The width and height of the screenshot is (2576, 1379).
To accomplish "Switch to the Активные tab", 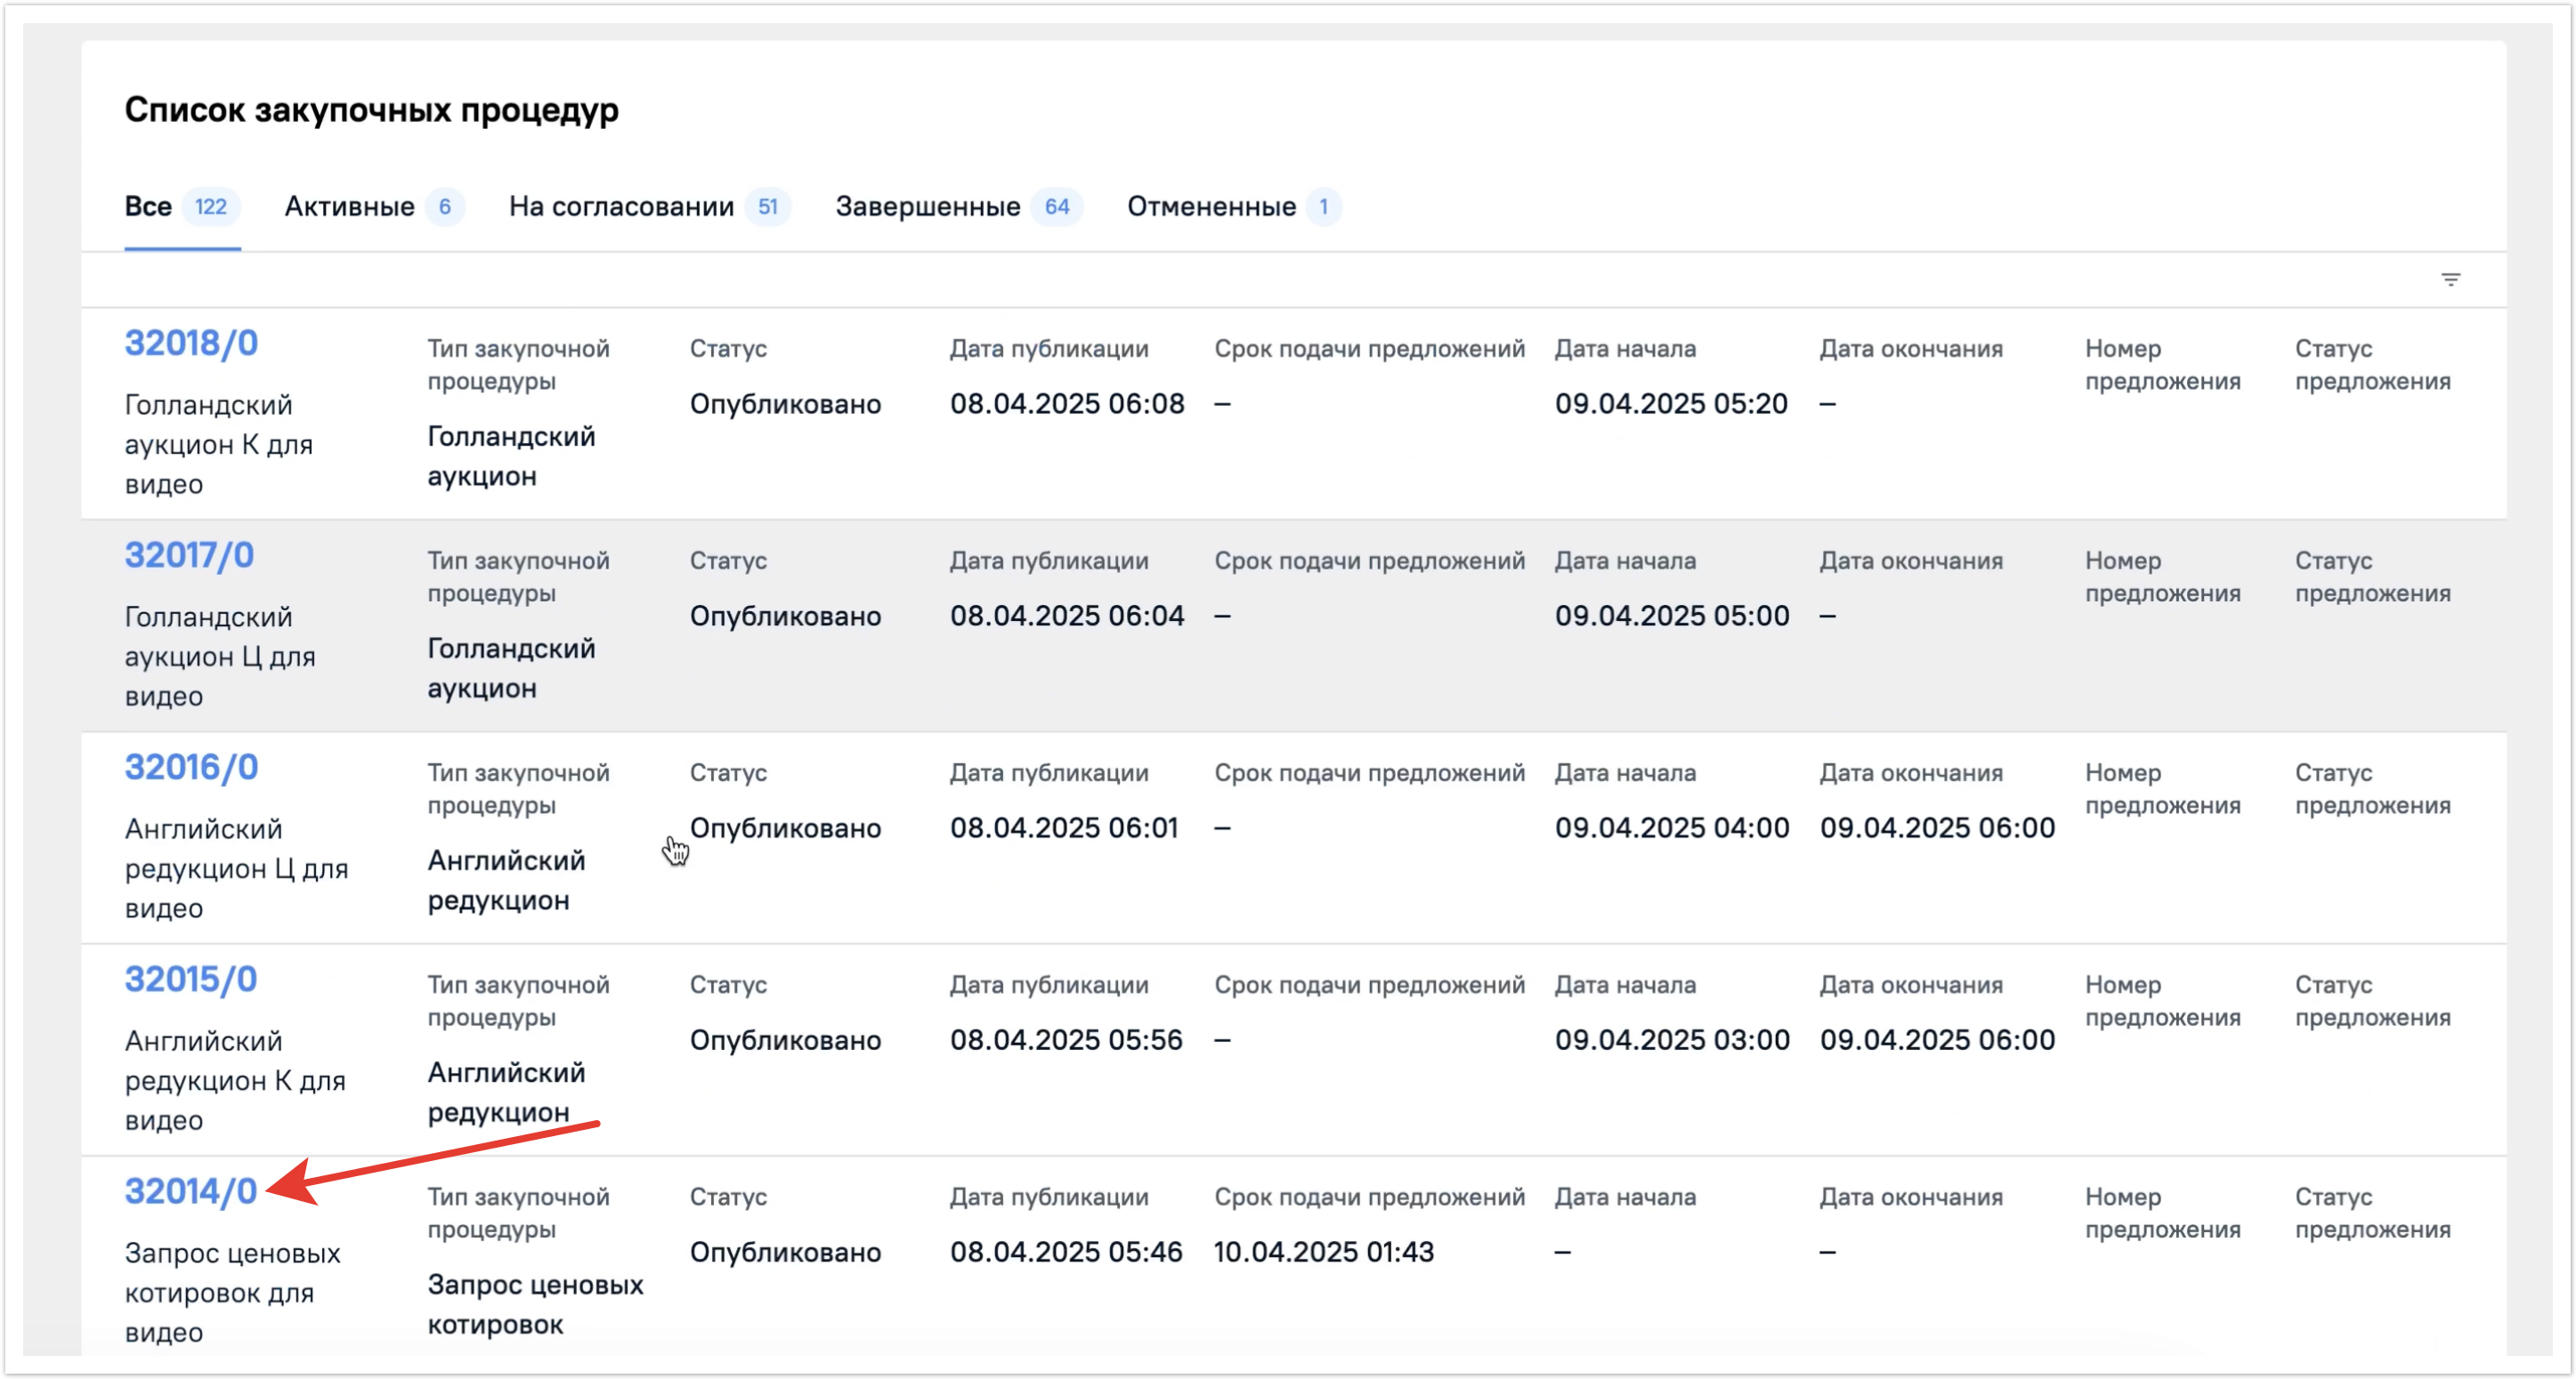I will click(349, 206).
